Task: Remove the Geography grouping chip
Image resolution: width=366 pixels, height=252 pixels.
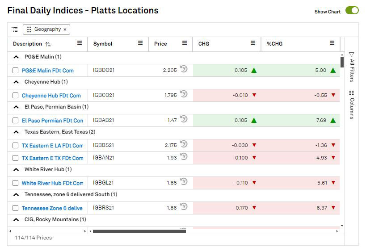Action: tap(65, 29)
